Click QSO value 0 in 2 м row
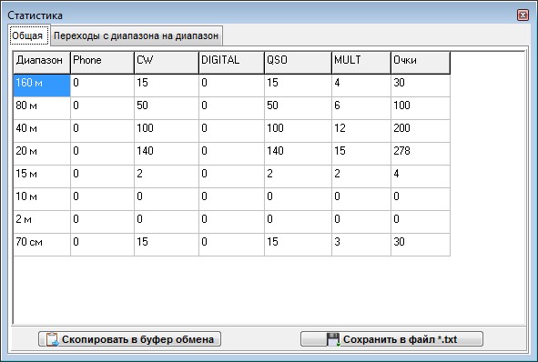538x362 pixels. tap(298, 222)
